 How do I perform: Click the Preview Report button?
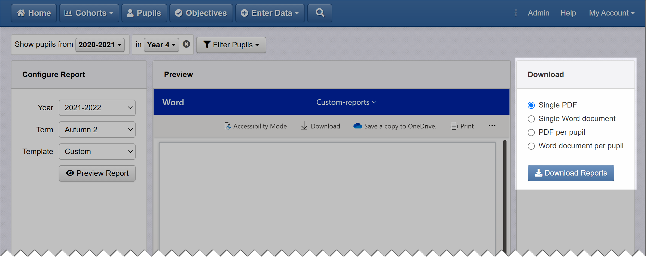97,173
